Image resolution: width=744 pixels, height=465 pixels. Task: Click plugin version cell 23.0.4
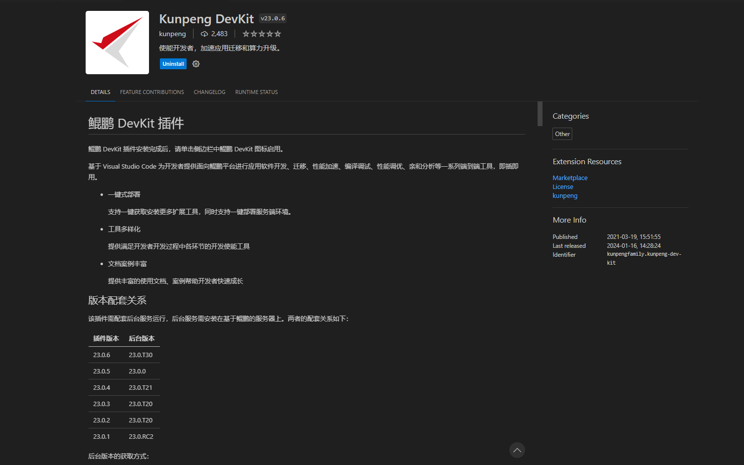[101, 387]
